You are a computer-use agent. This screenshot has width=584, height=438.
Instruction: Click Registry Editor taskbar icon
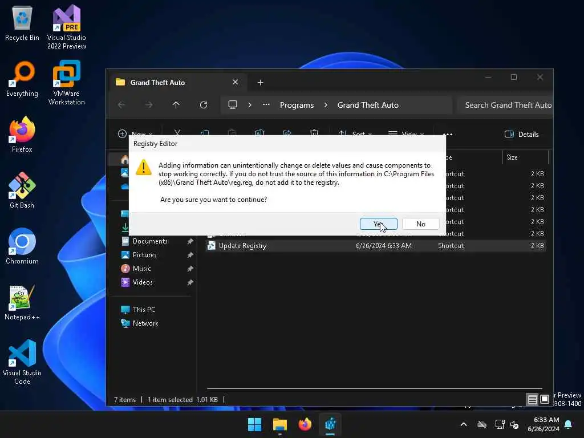(x=330, y=424)
